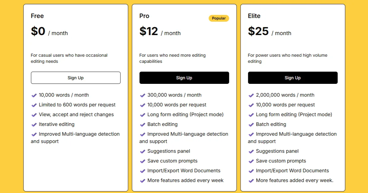
Task: Click Elite plan's Batch editing checkmark
Action: (251, 125)
